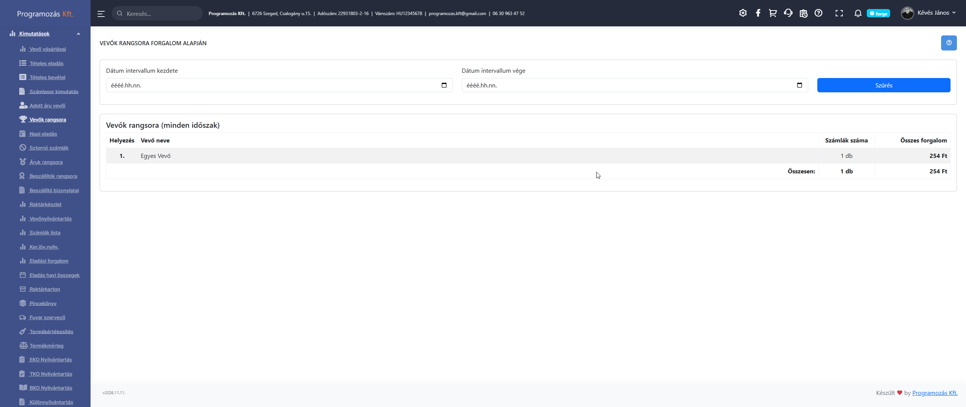
Task: Go to Áruk rangsora report
Action: point(46,162)
